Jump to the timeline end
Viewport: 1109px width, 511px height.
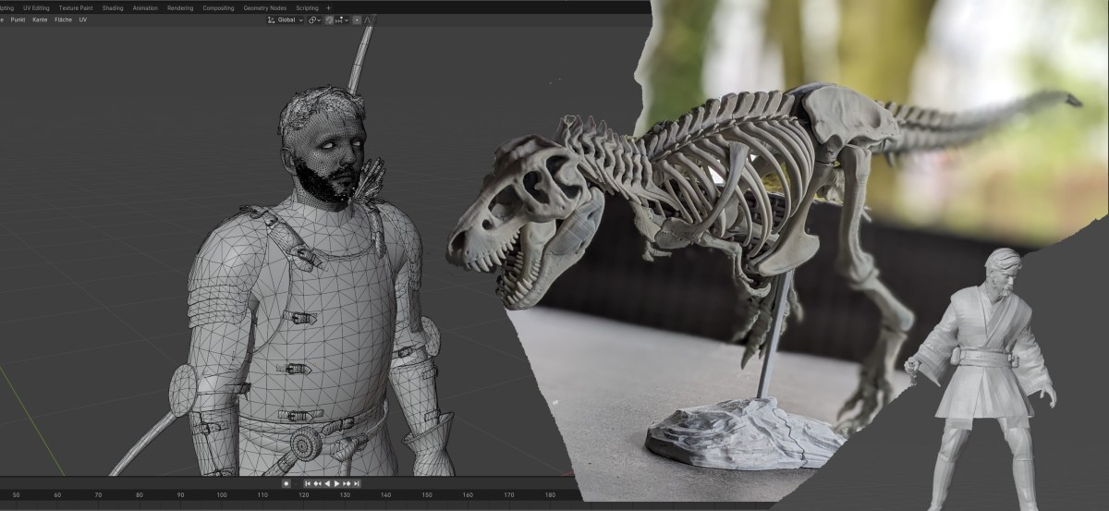(357, 483)
